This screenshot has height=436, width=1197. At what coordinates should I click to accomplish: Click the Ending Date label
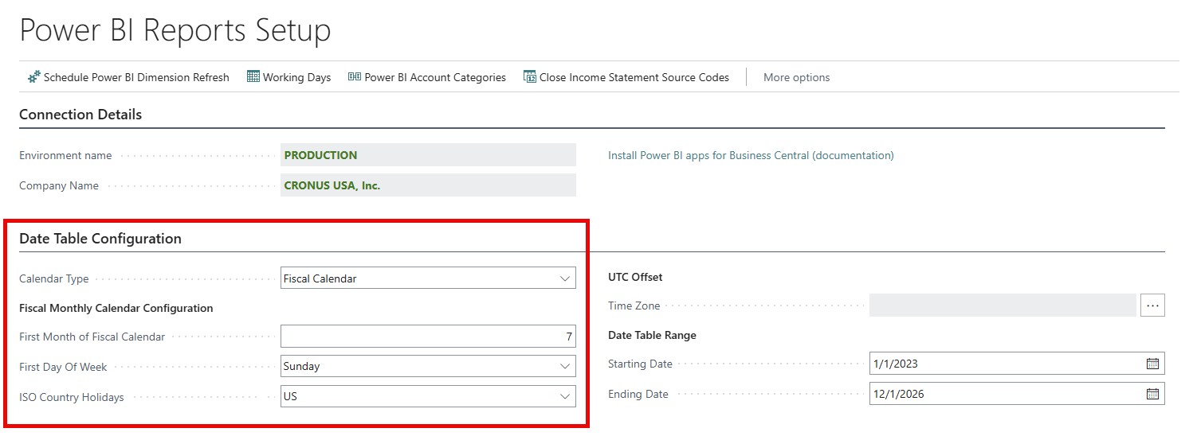638,394
